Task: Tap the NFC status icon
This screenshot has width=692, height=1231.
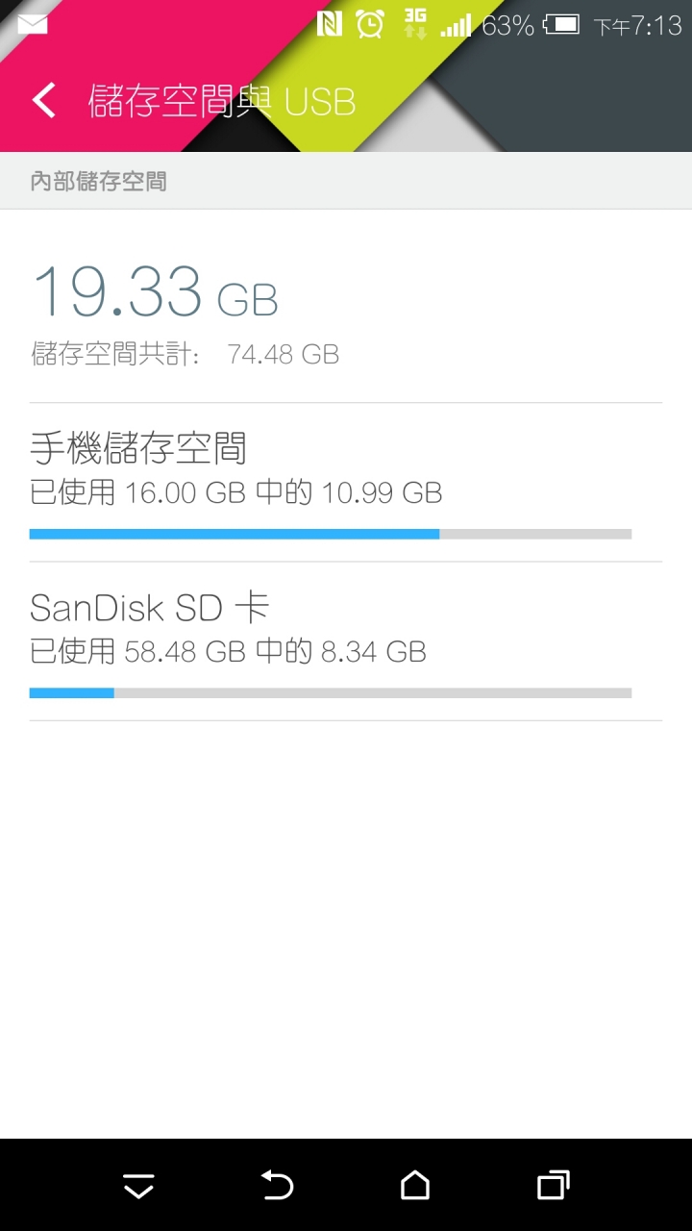Action: 330,24
